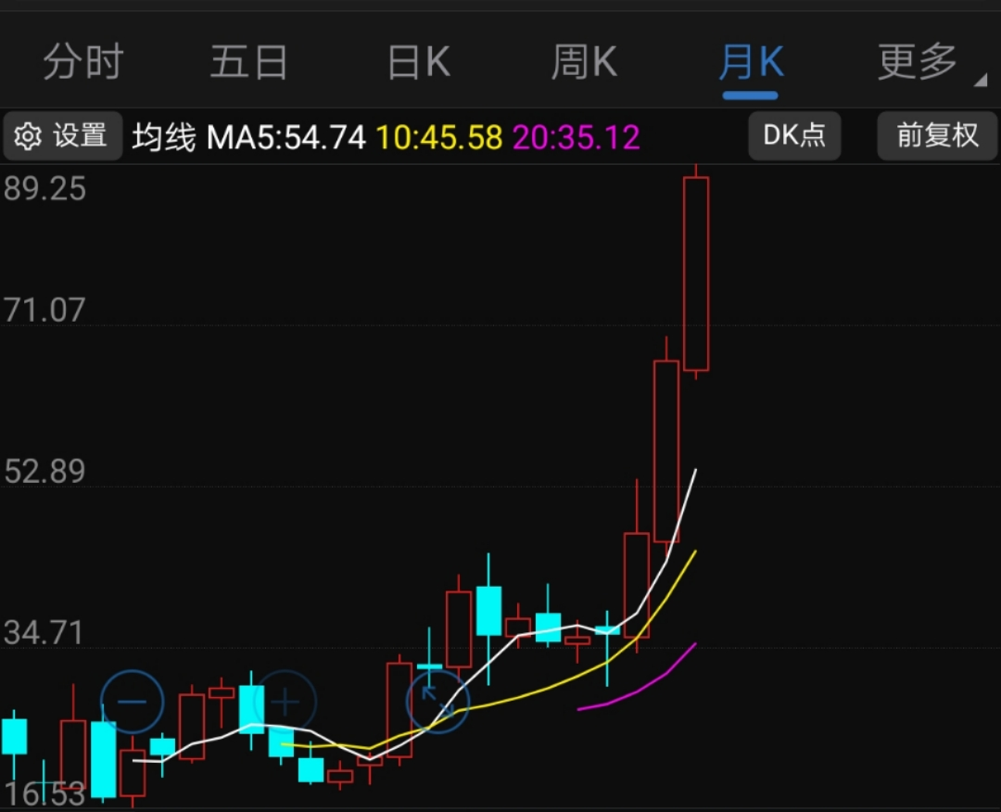Viewport: 1001px width, 812px height.
Task: Select the second-to-last red candlestick
Action: [665, 450]
